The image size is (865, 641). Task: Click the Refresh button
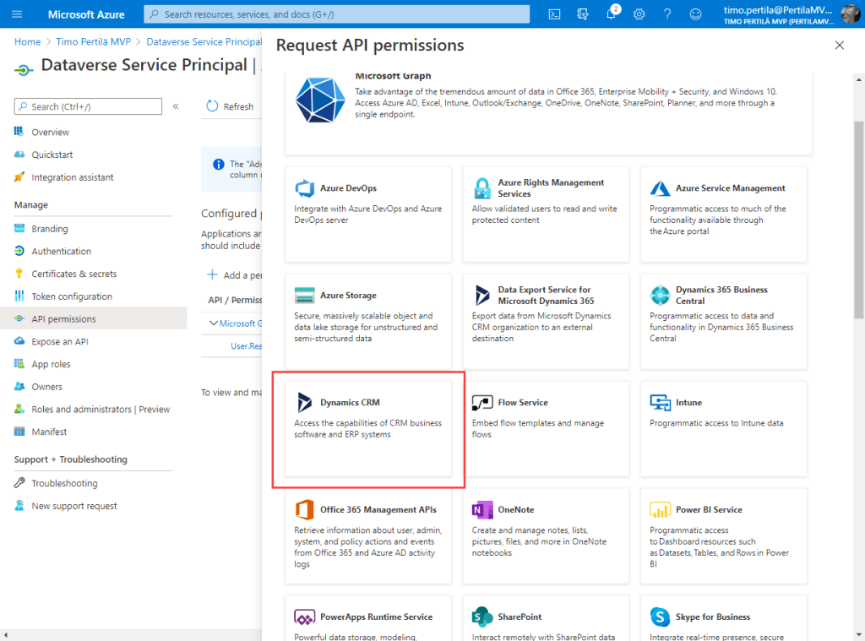click(x=230, y=106)
